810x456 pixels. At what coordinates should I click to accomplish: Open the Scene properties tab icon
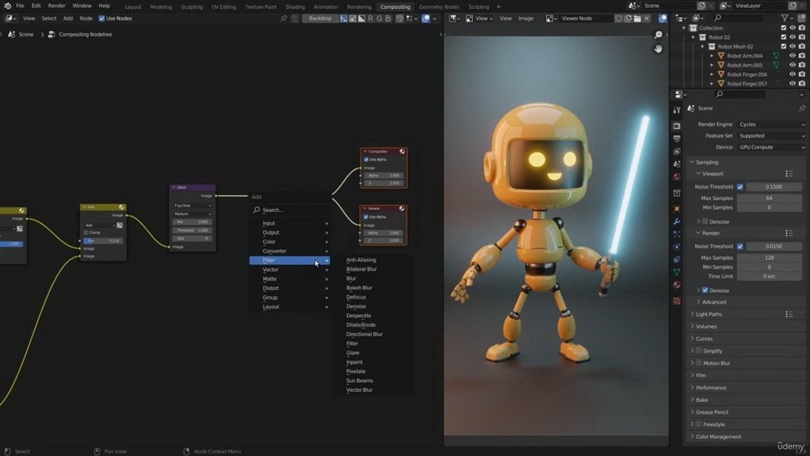pyautogui.click(x=676, y=164)
